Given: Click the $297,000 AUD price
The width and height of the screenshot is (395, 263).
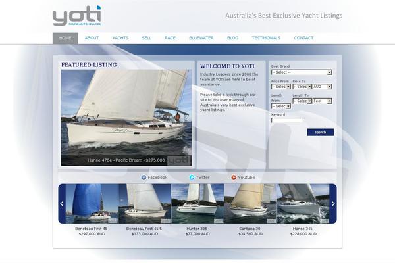Looking at the screenshot, I should pyautogui.click(x=92, y=234).
